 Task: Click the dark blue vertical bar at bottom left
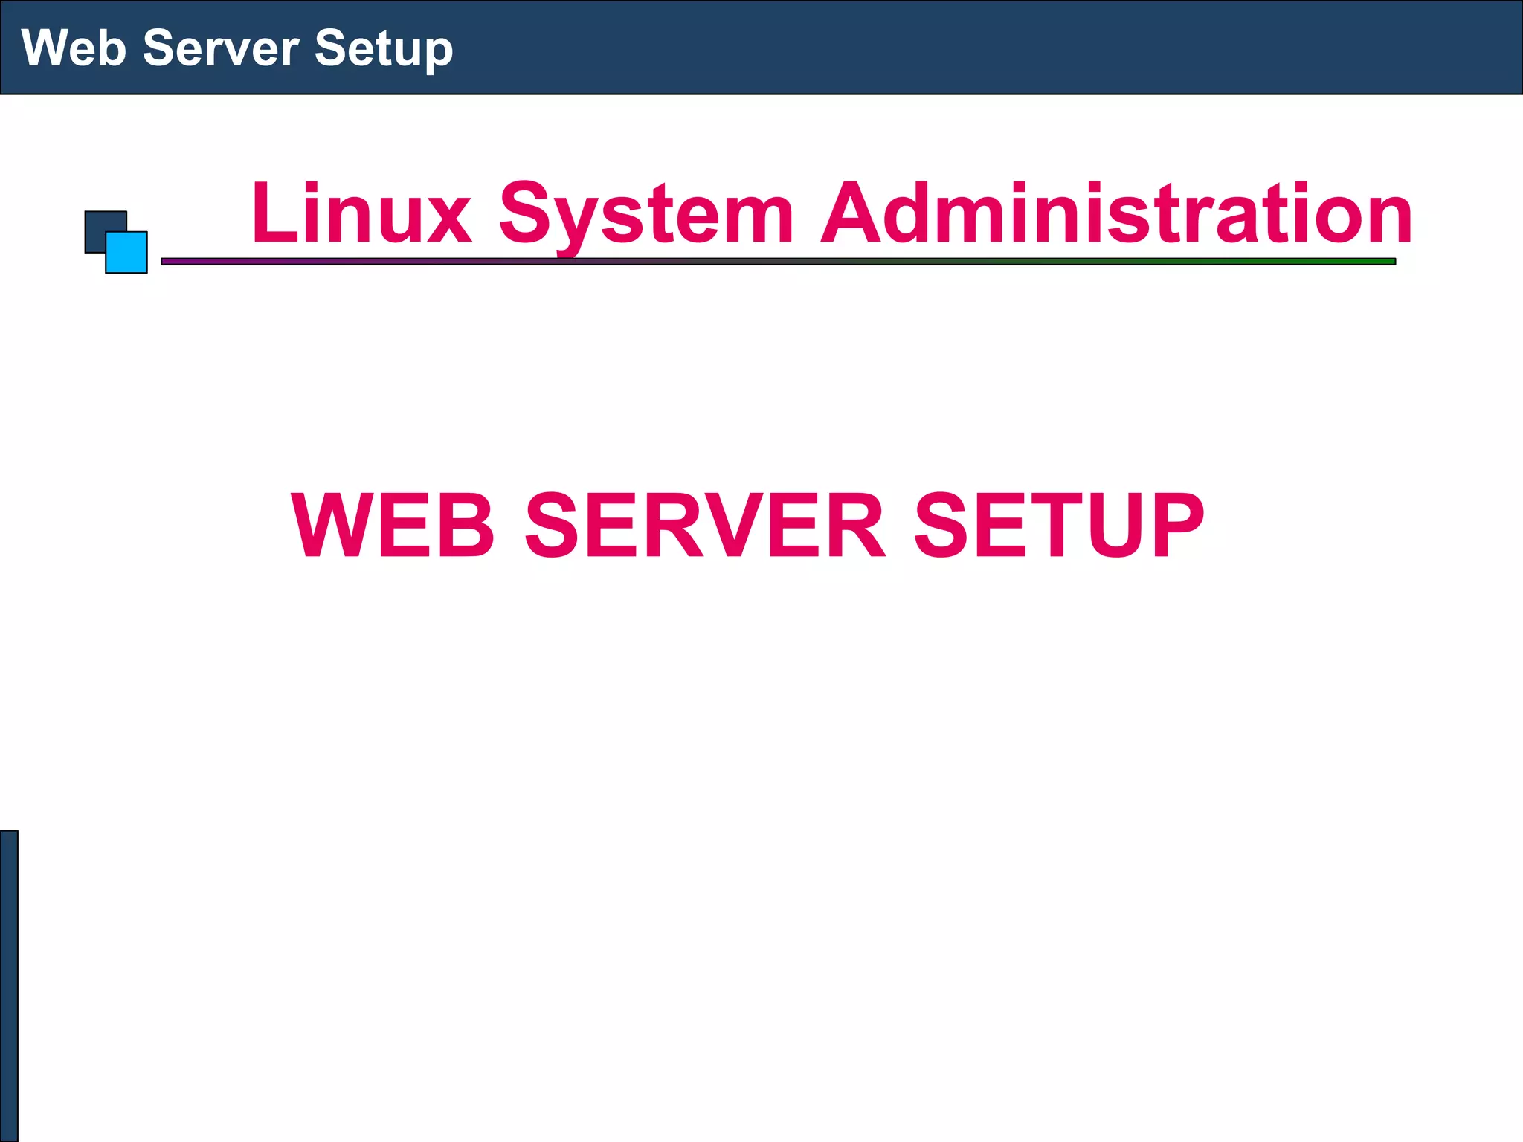pyautogui.click(x=8, y=985)
